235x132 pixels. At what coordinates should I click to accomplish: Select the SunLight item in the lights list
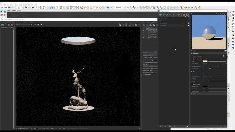click(164, 25)
